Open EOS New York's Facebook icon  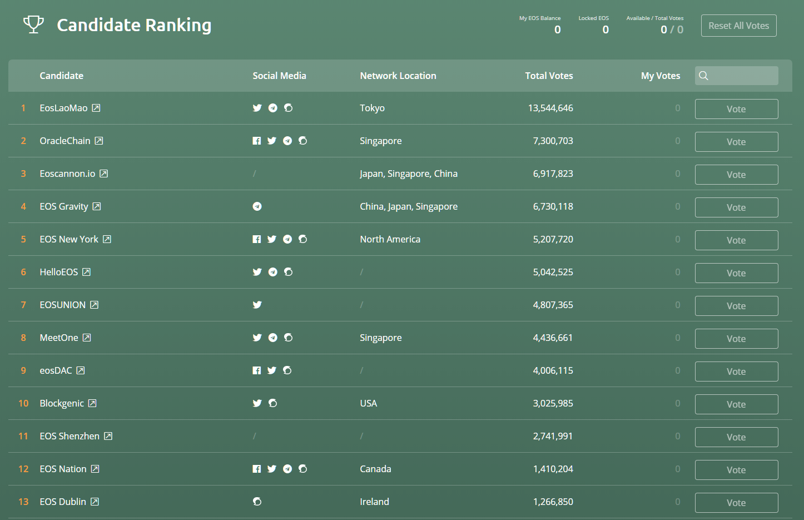[256, 239]
